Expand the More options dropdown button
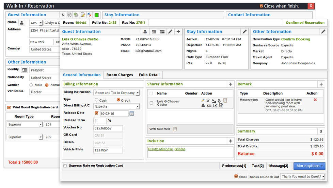The width and height of the screenshot is (333, 188). 310,166
